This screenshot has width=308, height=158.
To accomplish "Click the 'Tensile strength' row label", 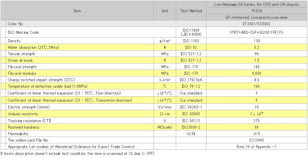I will [x=21, y=54].
